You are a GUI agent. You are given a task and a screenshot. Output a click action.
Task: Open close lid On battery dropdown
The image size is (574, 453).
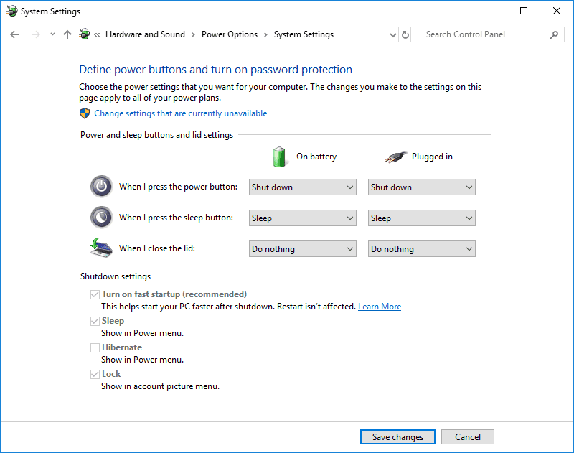[x=303, y=249]
